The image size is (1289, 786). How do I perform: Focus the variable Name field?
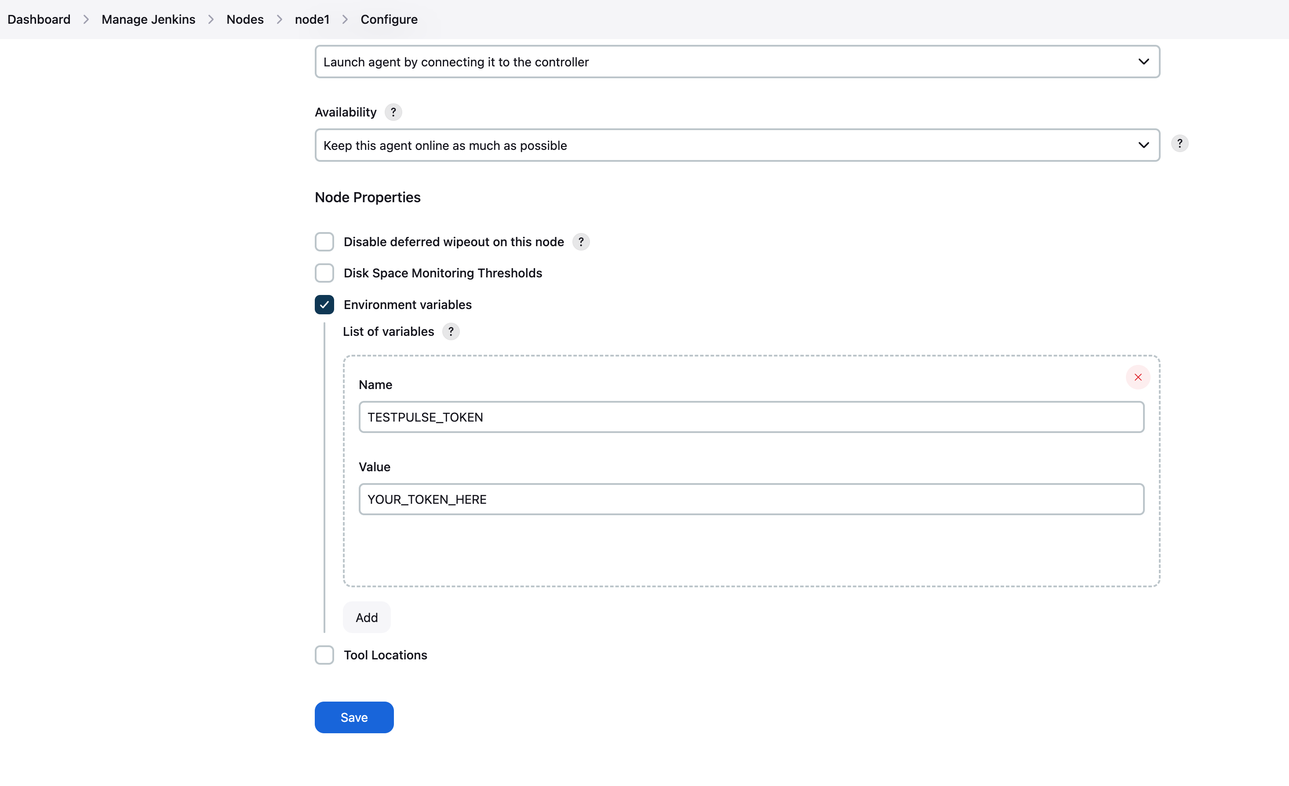pyautogui.click(x=751, y=417)
